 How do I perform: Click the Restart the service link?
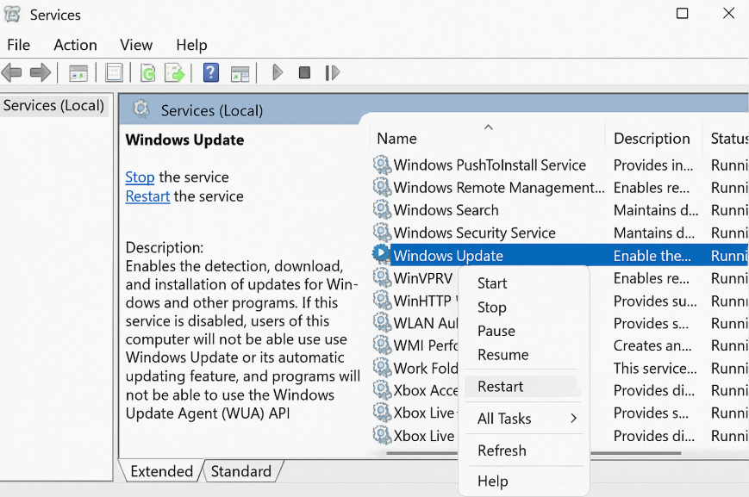point(147,196)
